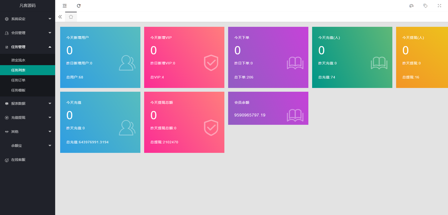The height and width of the screenshot is (215, 448).
Task: Click the online customer service sidebar icon
Action: pos(7,160)
